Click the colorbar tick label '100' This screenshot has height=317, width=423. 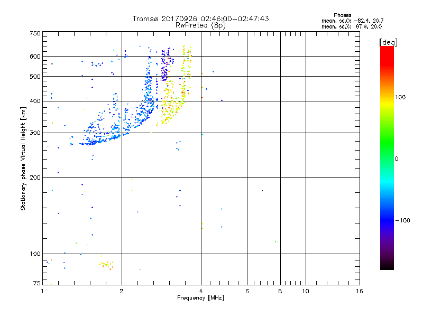coord(400,97)
